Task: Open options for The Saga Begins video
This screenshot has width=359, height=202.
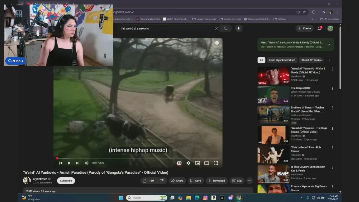Action: 332,128
